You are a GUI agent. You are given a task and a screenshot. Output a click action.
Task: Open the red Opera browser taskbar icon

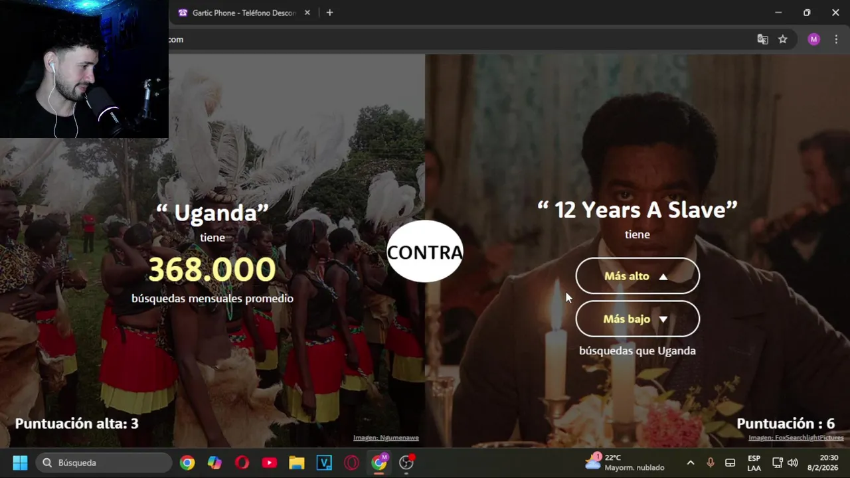point(242,463)
